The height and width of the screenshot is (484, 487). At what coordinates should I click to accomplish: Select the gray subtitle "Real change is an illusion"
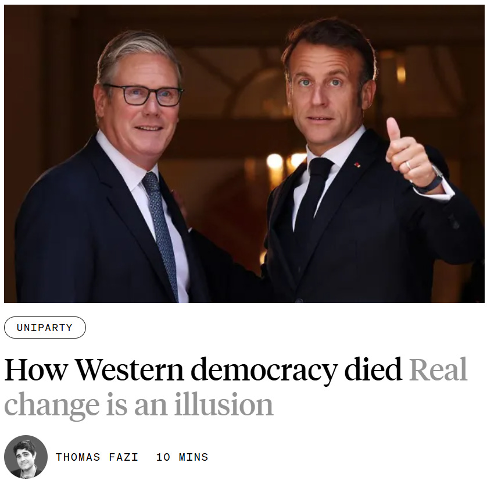click(x=236, y=387)
